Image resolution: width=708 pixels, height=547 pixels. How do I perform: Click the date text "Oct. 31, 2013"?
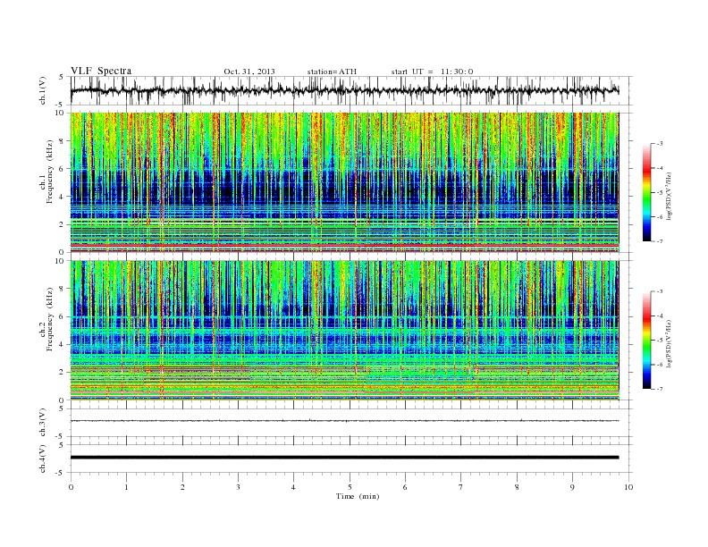(249, 72)
